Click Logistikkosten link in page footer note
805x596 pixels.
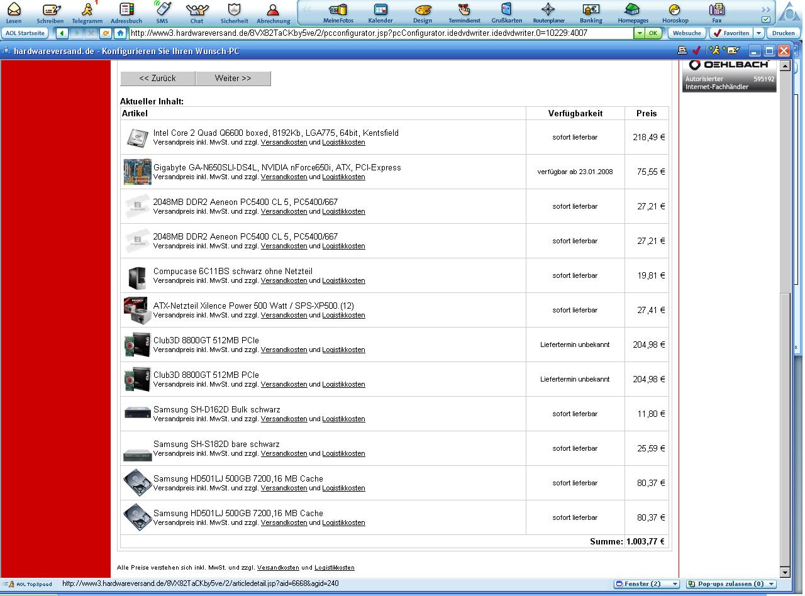(x=335, y=568)
